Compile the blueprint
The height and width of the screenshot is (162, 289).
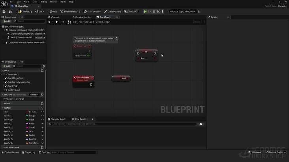point(23,11)
